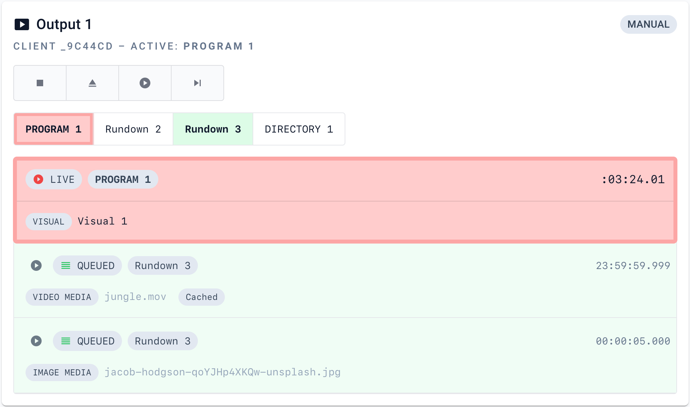This screenshot has width=690, height=407.
Task: Open the Rundown 2 tab
Action: (133, 129)
